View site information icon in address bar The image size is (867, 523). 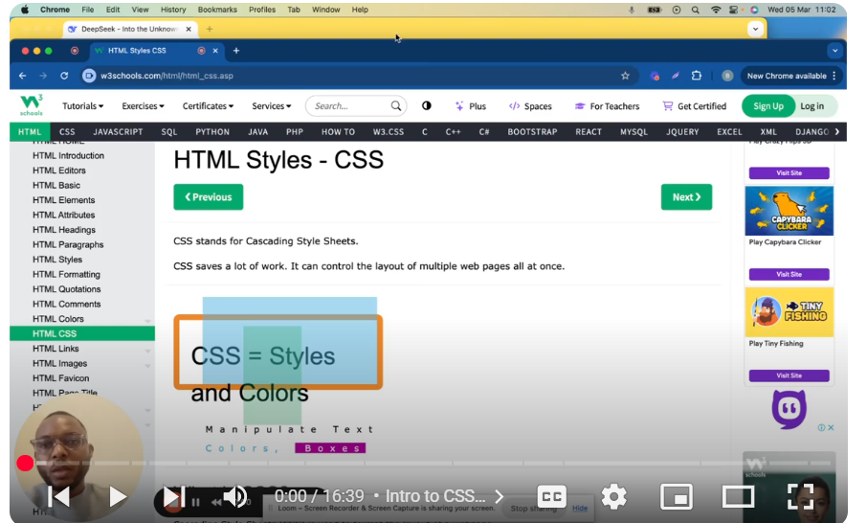click(x=88, y=76)
